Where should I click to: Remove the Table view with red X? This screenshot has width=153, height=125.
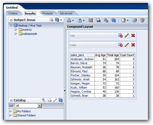(133, 45)
